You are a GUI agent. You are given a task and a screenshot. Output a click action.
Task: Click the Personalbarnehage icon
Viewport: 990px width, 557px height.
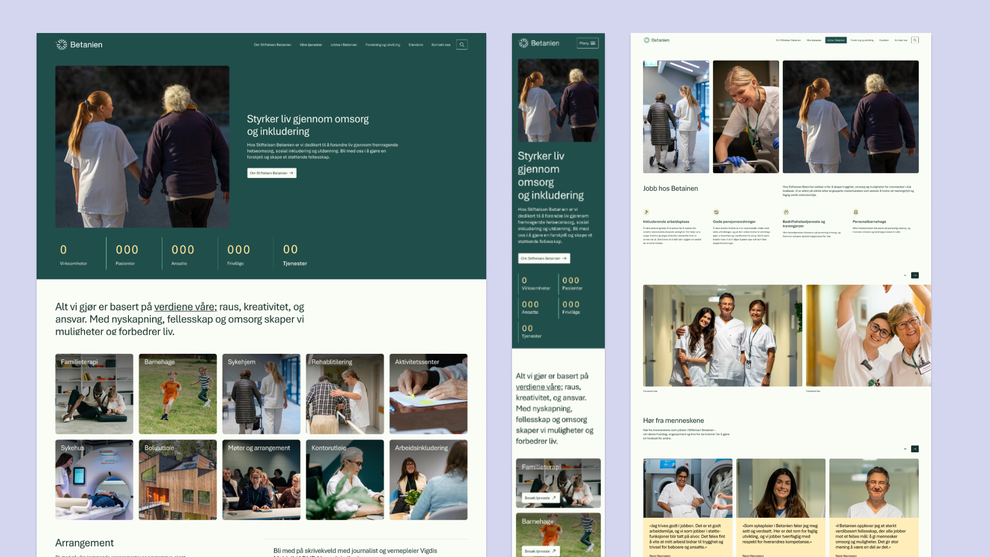[855, 212]
